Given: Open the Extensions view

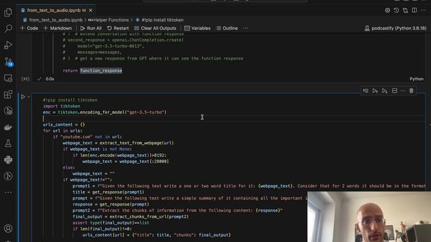Looking at the screenshot, I should coord(8,94).
